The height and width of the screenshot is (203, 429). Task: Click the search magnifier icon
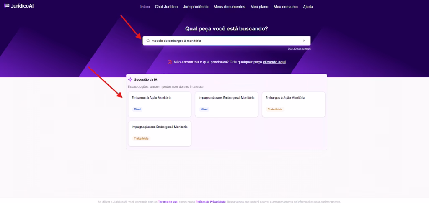click(148, 41)
